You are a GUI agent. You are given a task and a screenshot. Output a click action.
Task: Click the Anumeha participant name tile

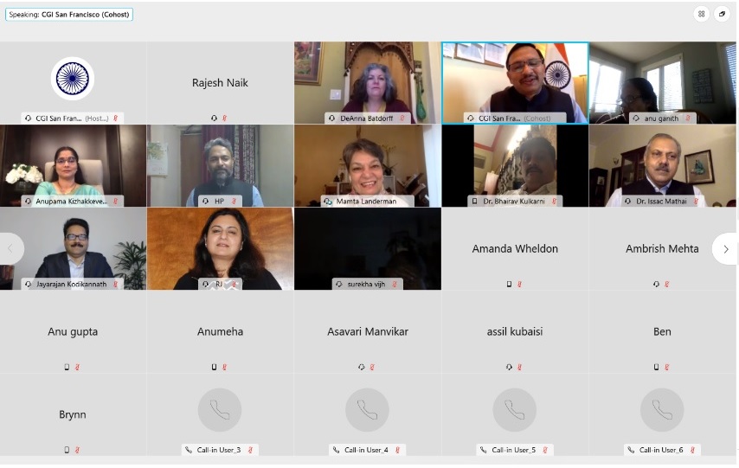220,332
